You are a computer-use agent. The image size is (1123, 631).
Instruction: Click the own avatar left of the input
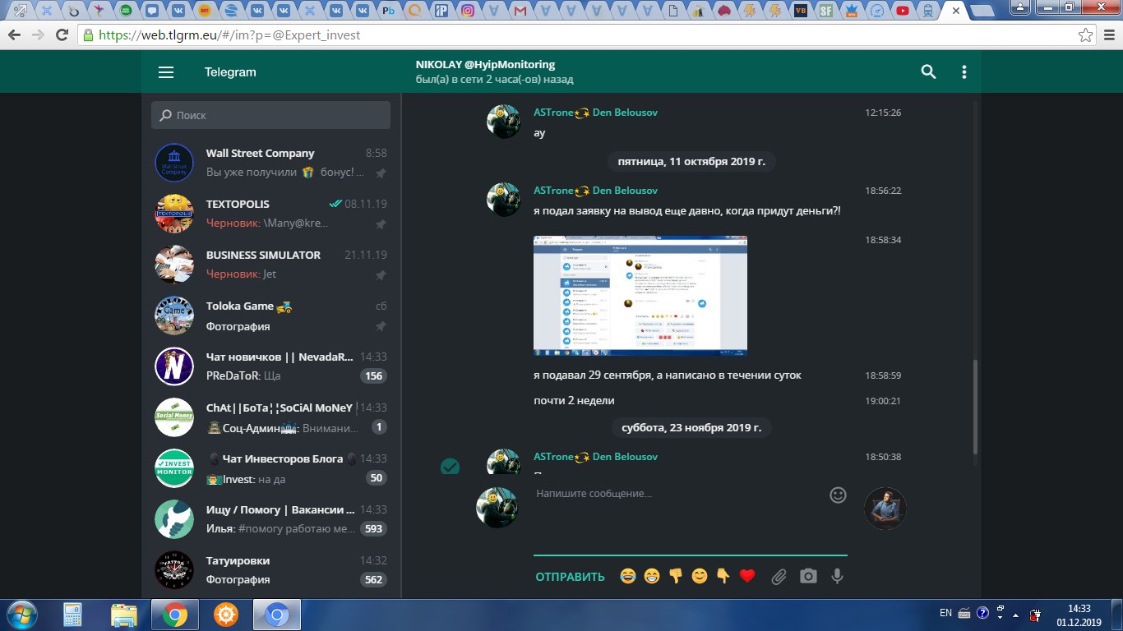click(x=497, y=508)
